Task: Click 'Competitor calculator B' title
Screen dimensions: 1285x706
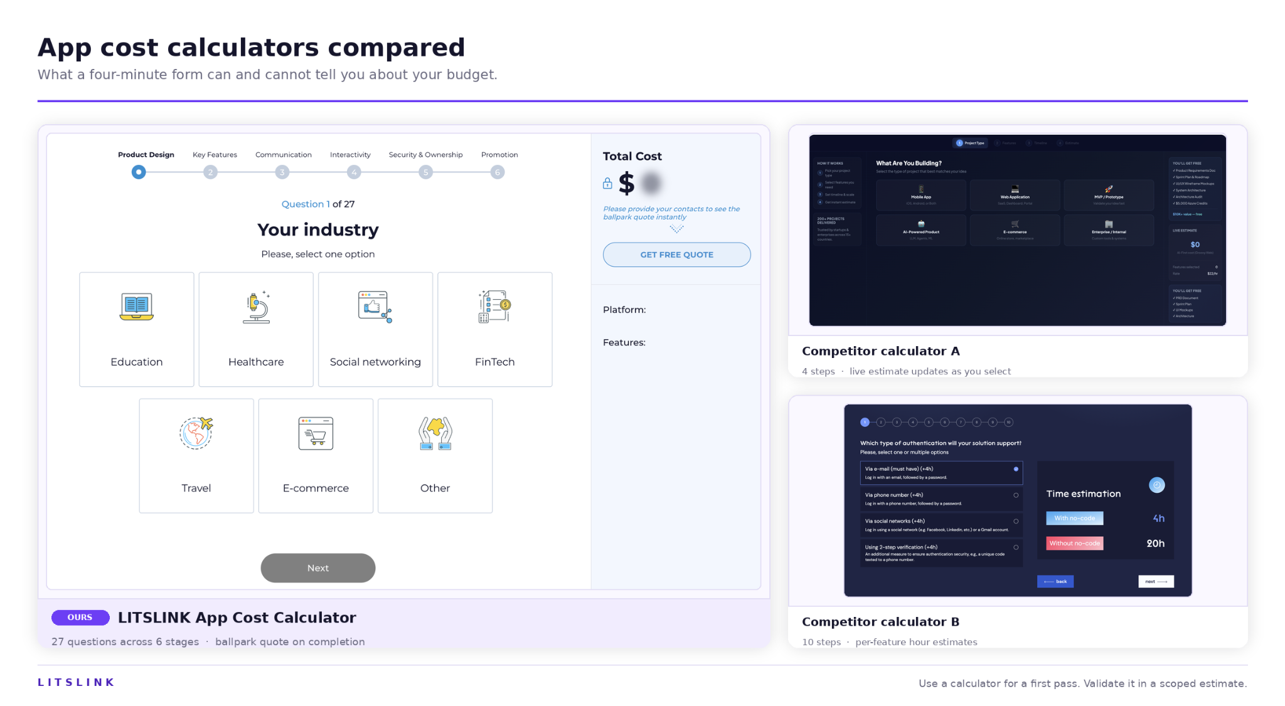Action: (x=880, y=621)
